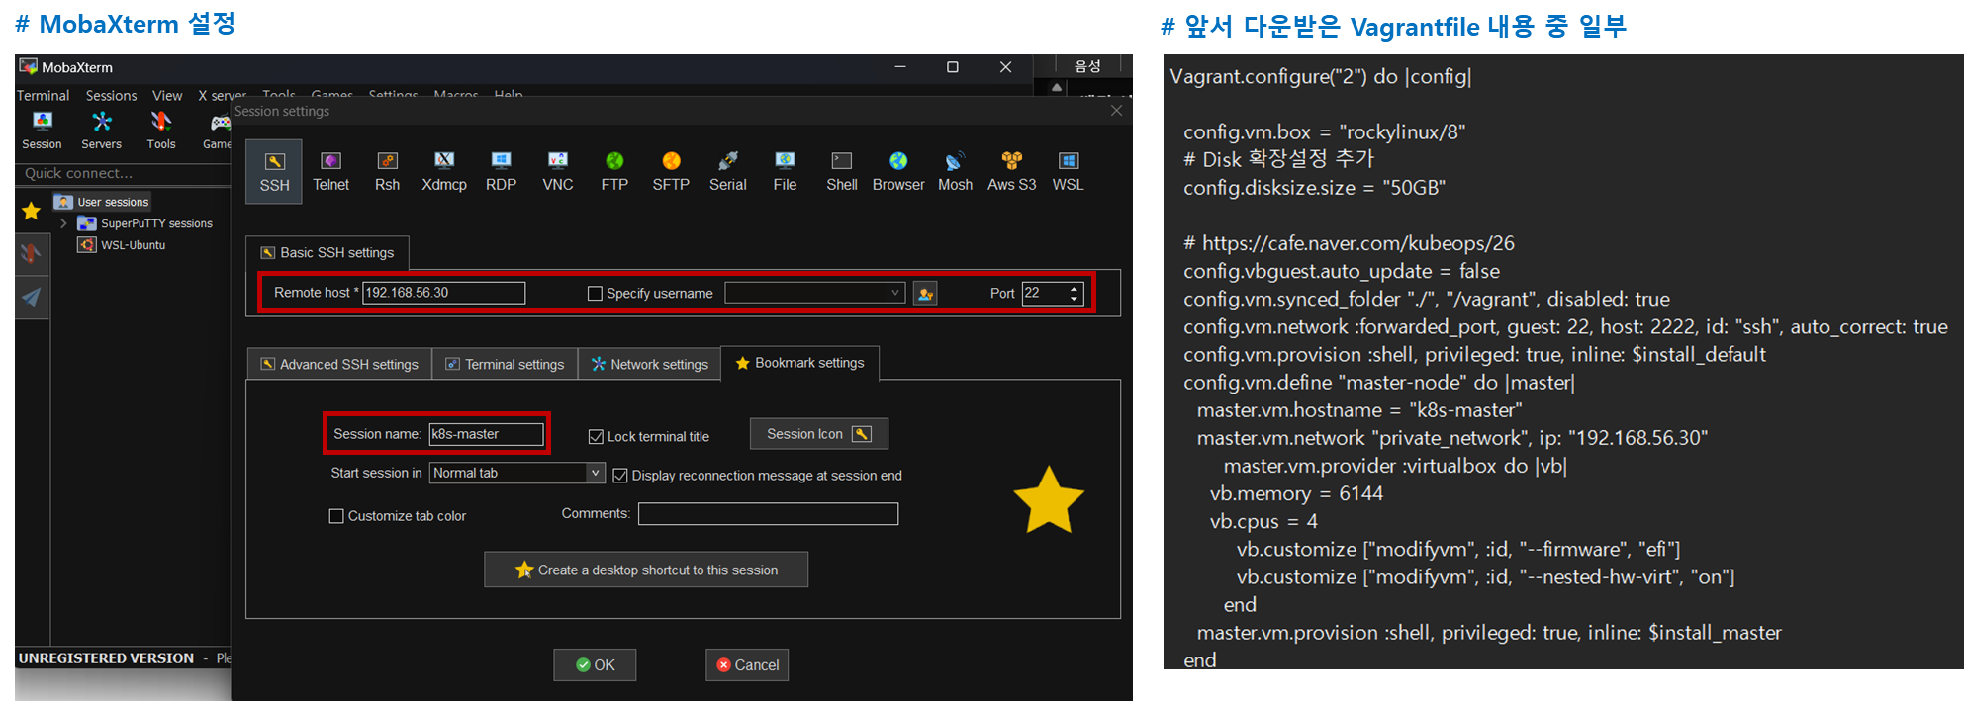Select the Telnet session type

tap(330, 172)
